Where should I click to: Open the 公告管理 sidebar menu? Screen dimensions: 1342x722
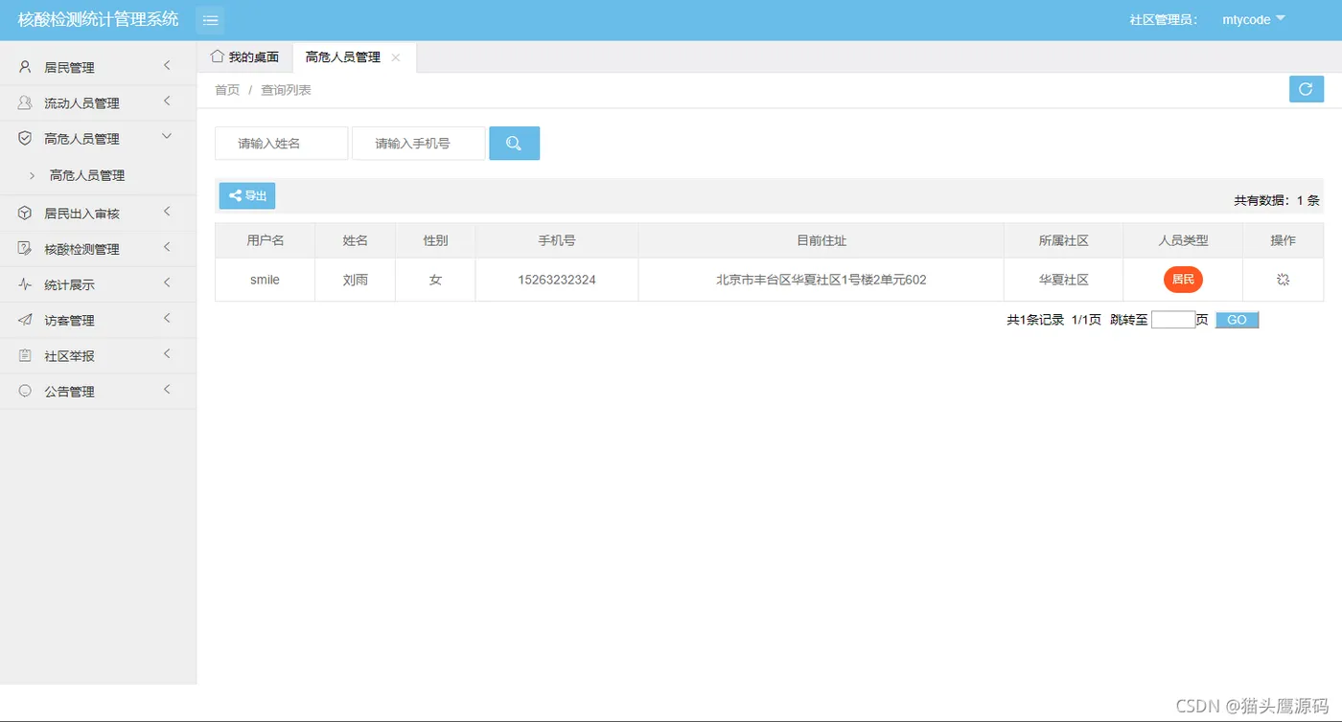(98, 391)
